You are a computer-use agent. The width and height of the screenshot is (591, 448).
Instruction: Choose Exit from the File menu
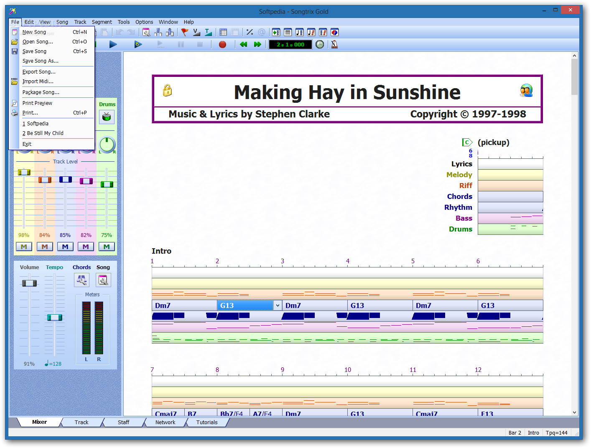point(52,144)
